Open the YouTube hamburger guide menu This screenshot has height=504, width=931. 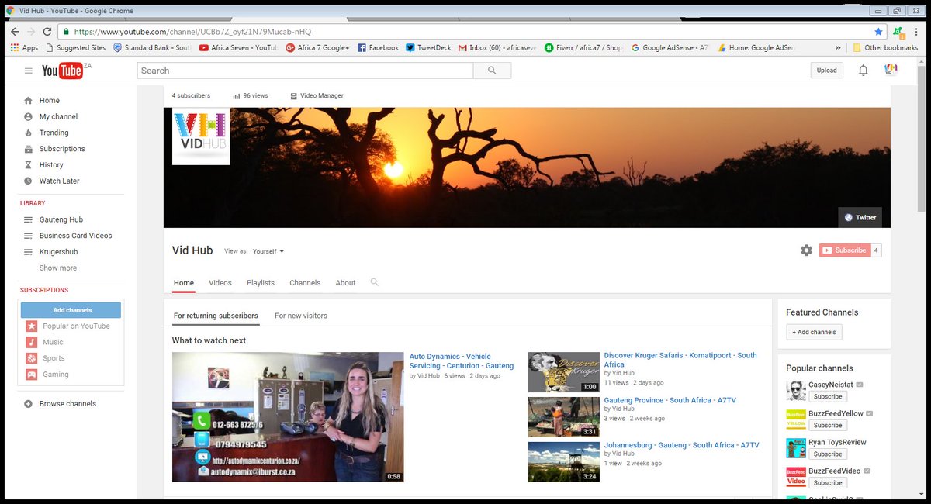point(29,71)
